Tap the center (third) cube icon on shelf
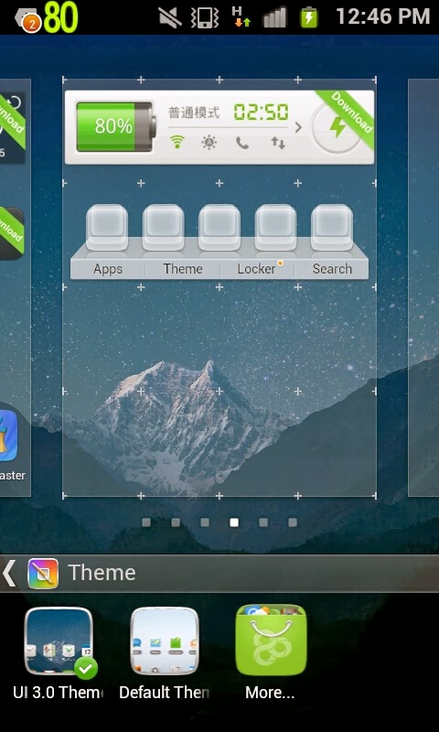439x732 pixels. click(219, 227)
